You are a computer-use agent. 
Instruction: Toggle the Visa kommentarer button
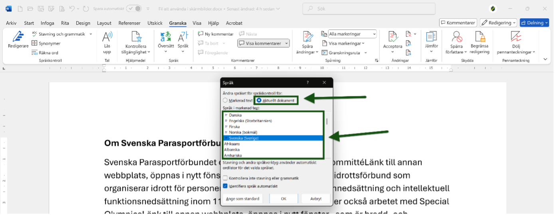tap(264, 43)
